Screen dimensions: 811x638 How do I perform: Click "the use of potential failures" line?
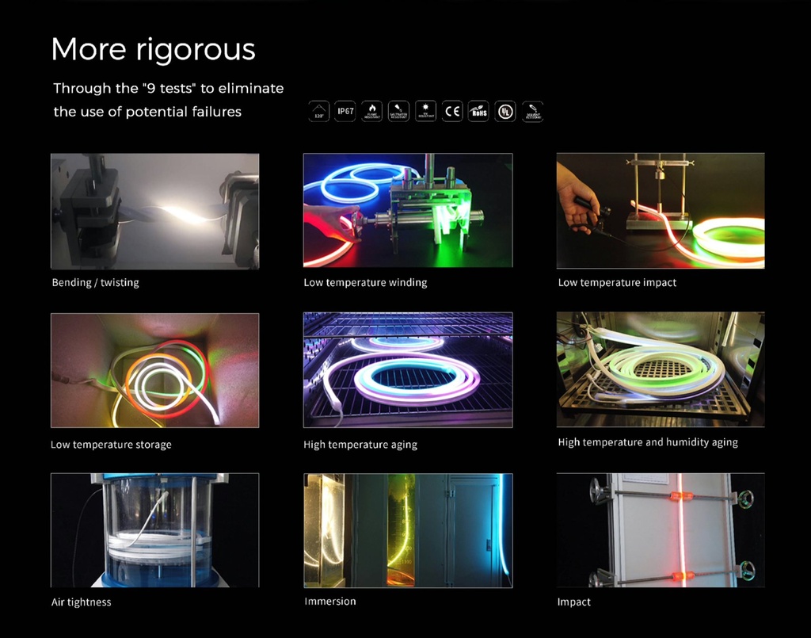pos(147,112)
